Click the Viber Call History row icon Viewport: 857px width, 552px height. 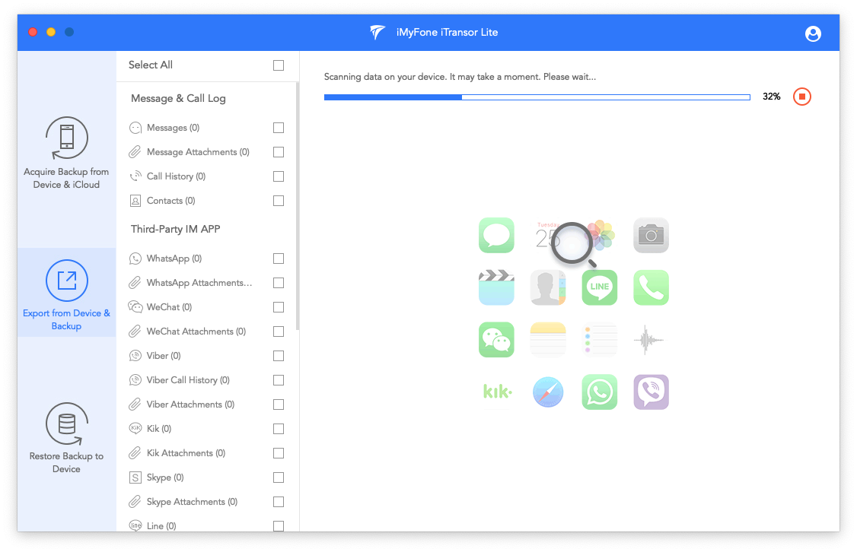pos(135,380)
